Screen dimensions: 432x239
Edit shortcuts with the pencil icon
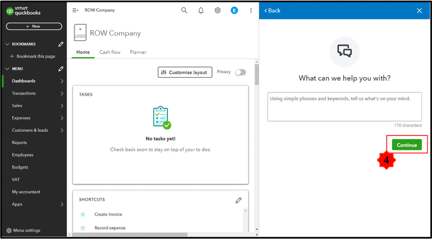click(x=238, y=200)
